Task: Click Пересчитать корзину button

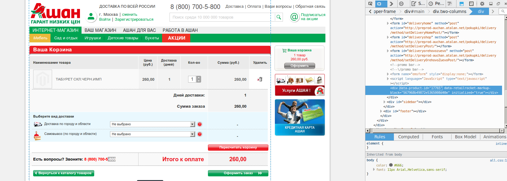Action: pyautogui.click(x=238, y=148)
